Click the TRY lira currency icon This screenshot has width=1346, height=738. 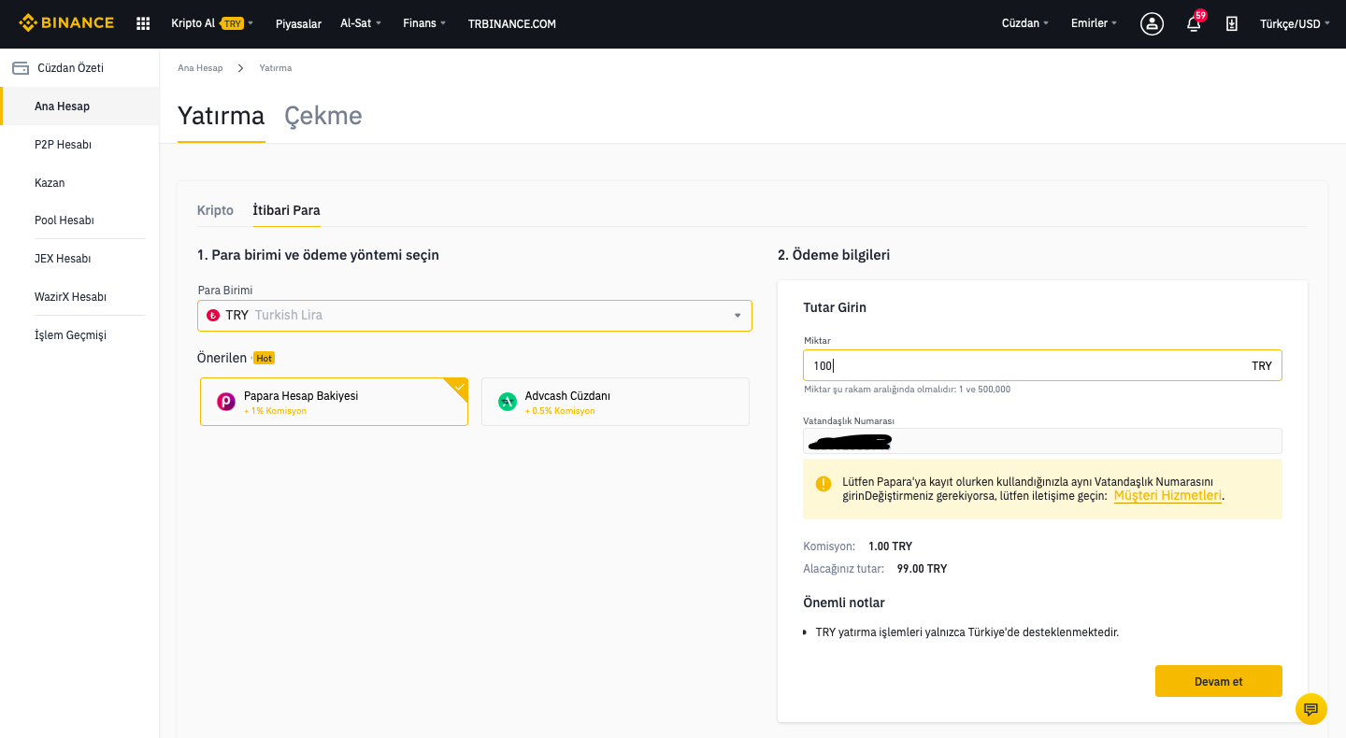213,315
